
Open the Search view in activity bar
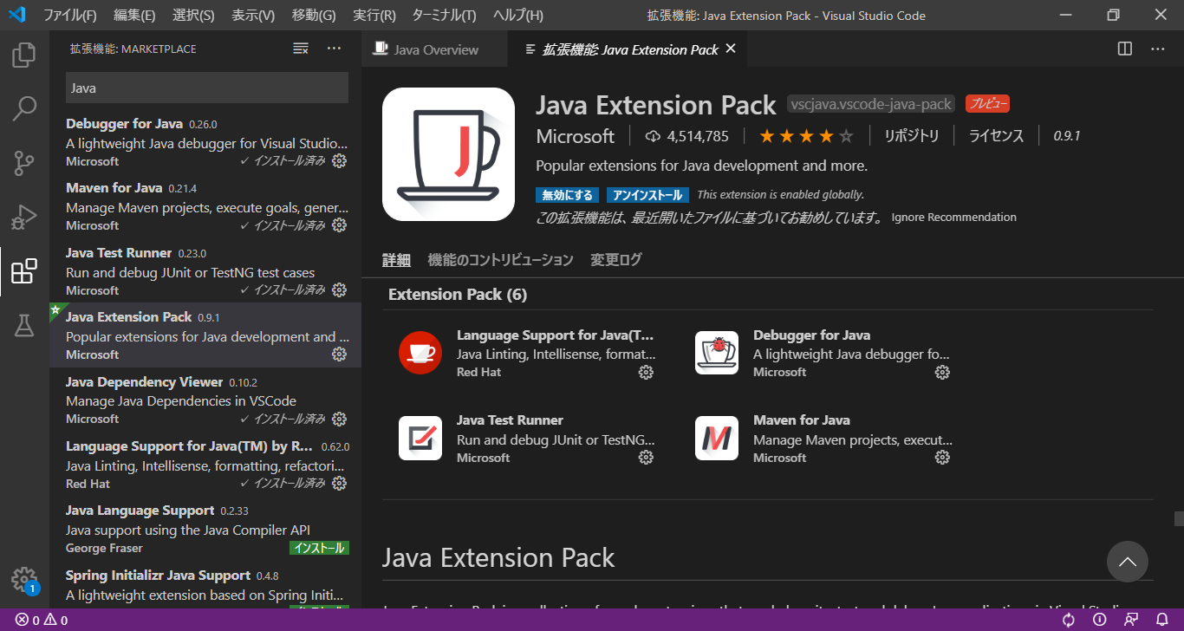tap(24, 108)
